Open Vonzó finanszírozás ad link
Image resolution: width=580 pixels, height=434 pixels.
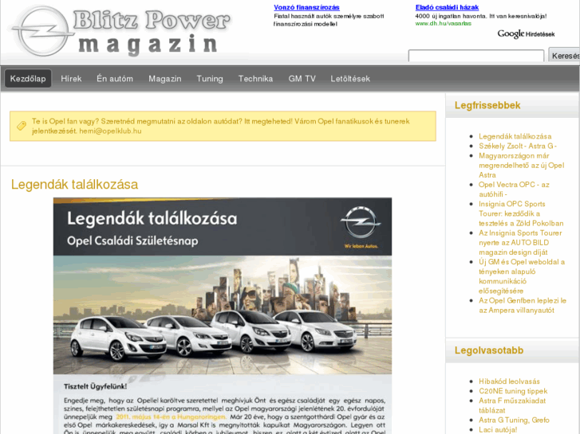[x=306, y=7]
